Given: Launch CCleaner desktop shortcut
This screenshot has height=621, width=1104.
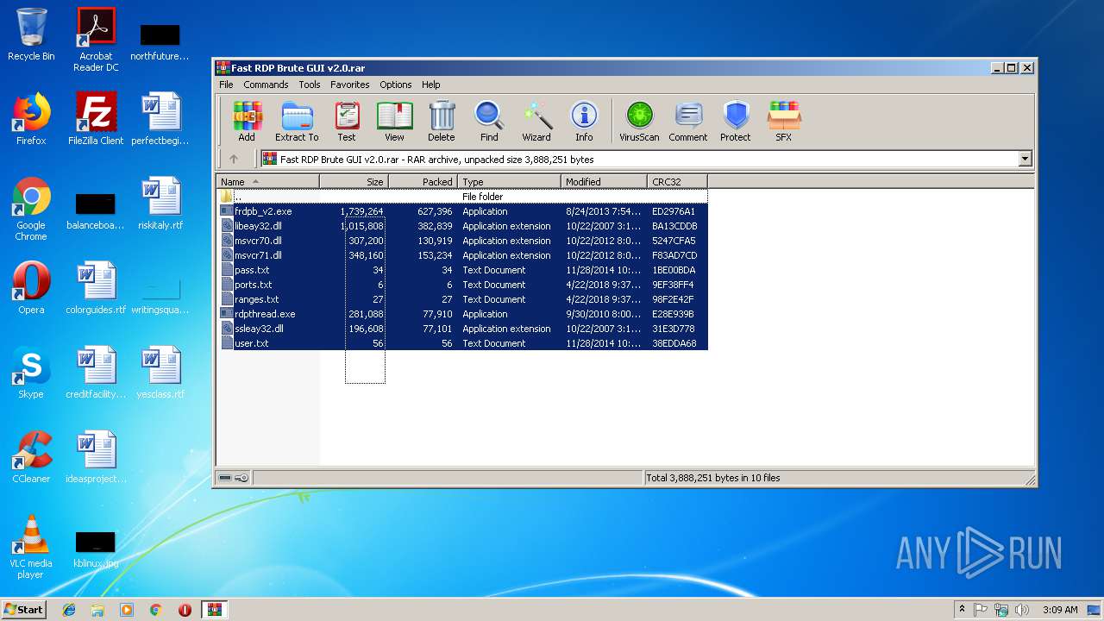Looking at the screenshot, I should [x=31, y=457].
